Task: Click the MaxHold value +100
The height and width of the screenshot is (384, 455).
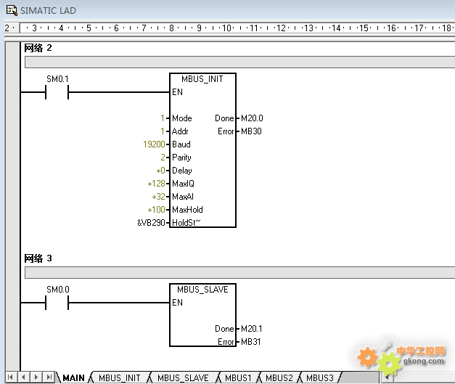Action: click(157, 210)
